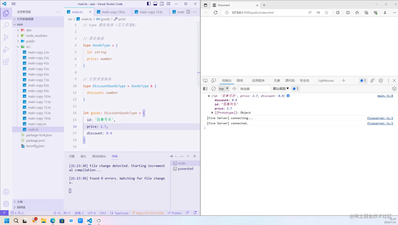The height and width of the screenshot is (225, 398).
Task: Click the 筛选器 console filter field
Action: (255, 89)
